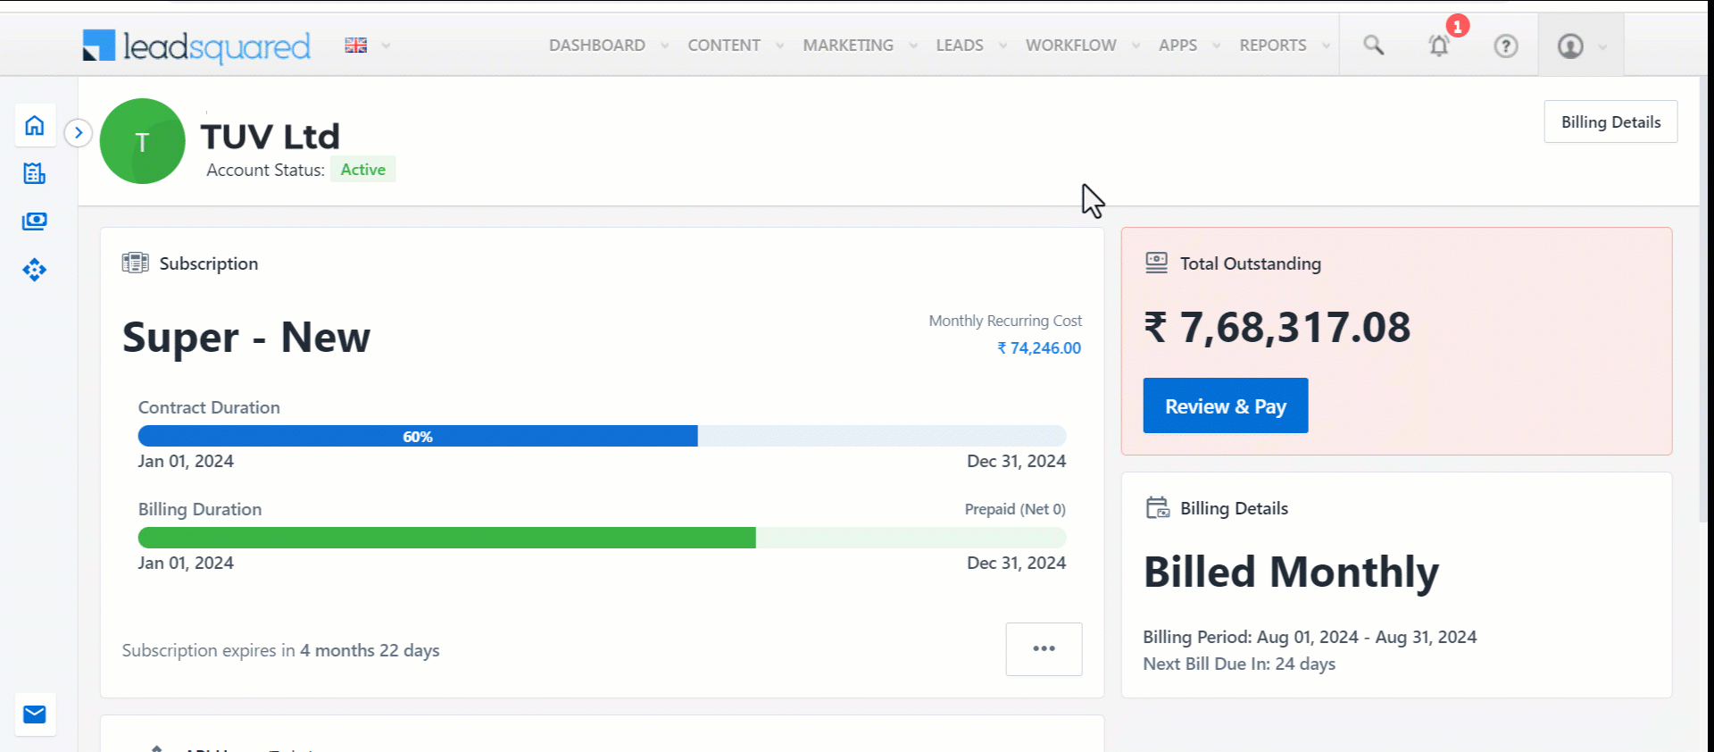Click the Total Outstanding icon

tap(1157, 263)
